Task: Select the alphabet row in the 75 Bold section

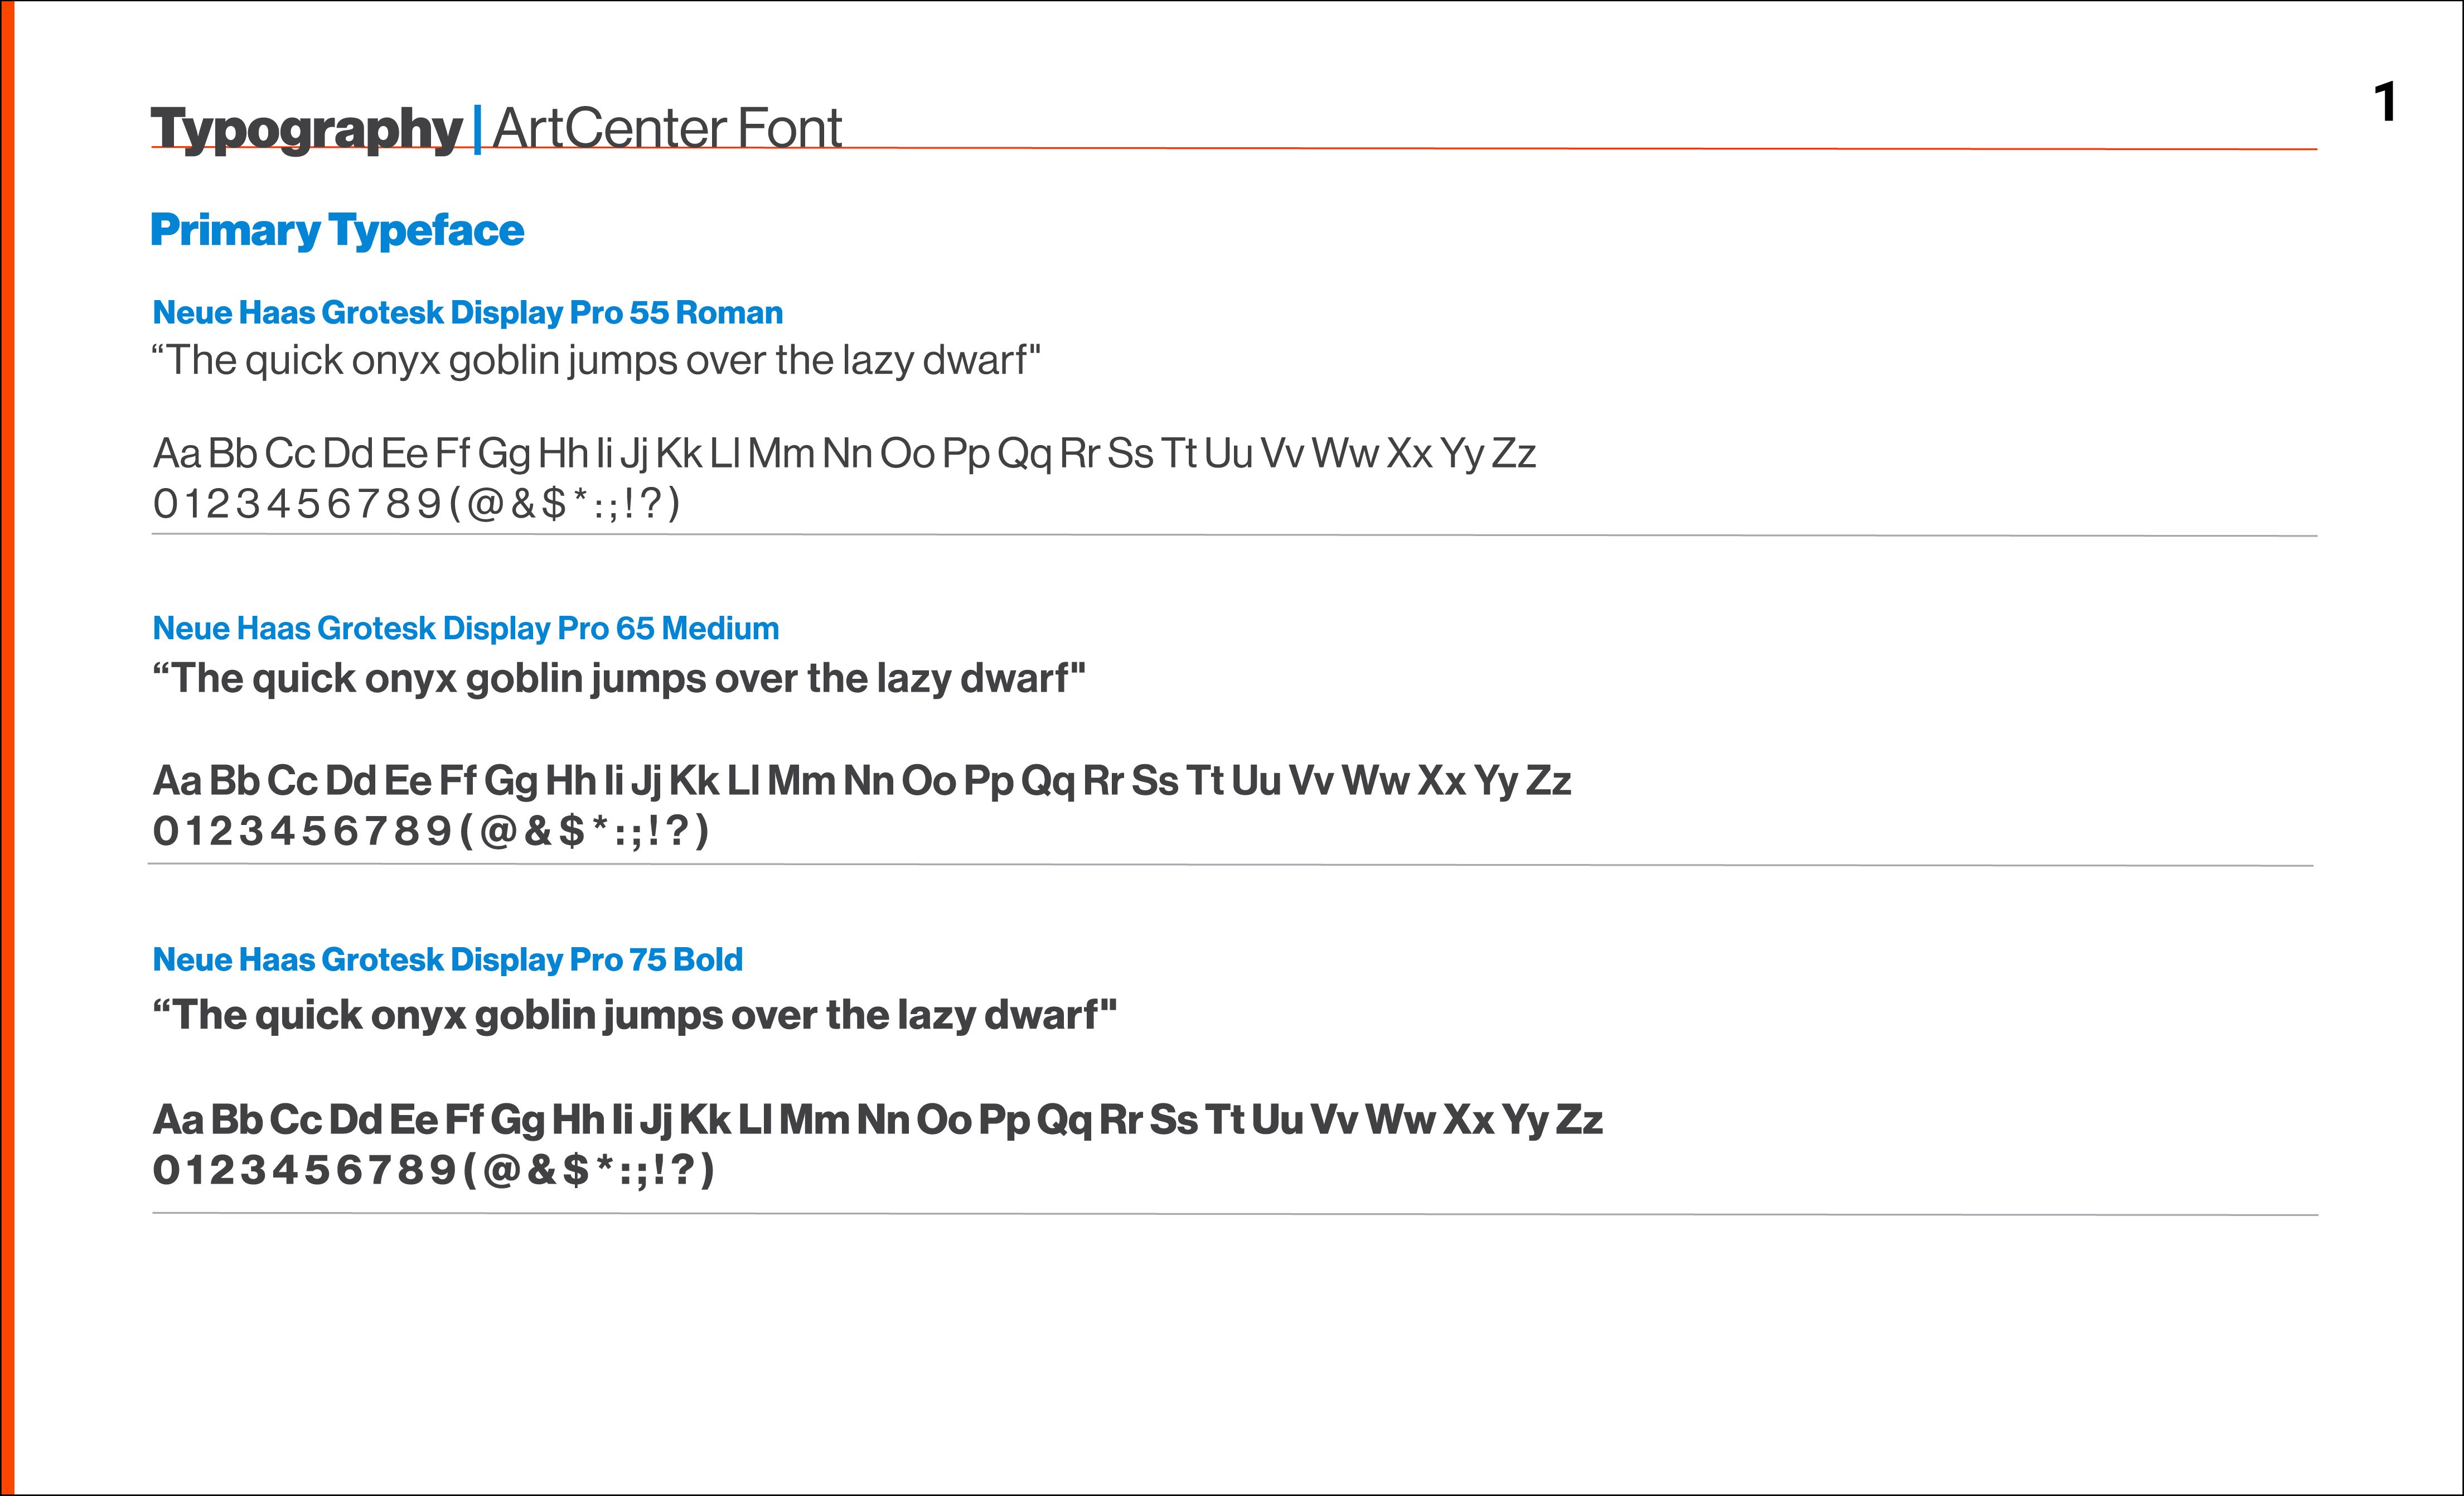Action: 877,1119
